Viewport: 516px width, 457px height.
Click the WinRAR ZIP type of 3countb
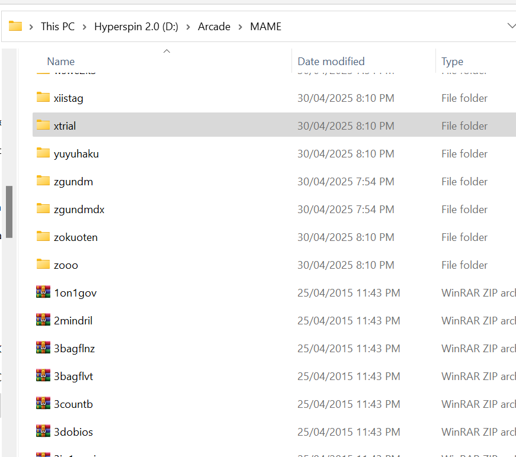point(479,404)
